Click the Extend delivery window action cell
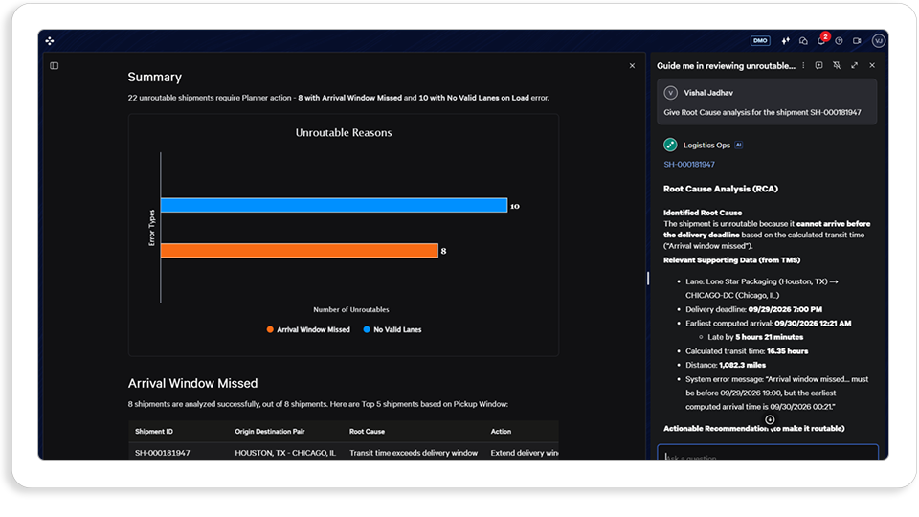Viewport: 919px width, 517px height. (525, 453)
